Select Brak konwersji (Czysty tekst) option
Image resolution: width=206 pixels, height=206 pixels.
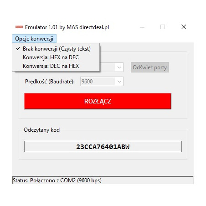click(x=56, y=49)
